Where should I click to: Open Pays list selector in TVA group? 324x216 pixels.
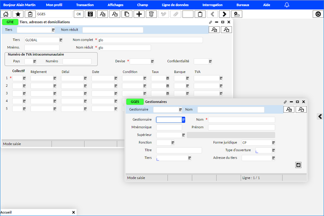pos(34,62)
